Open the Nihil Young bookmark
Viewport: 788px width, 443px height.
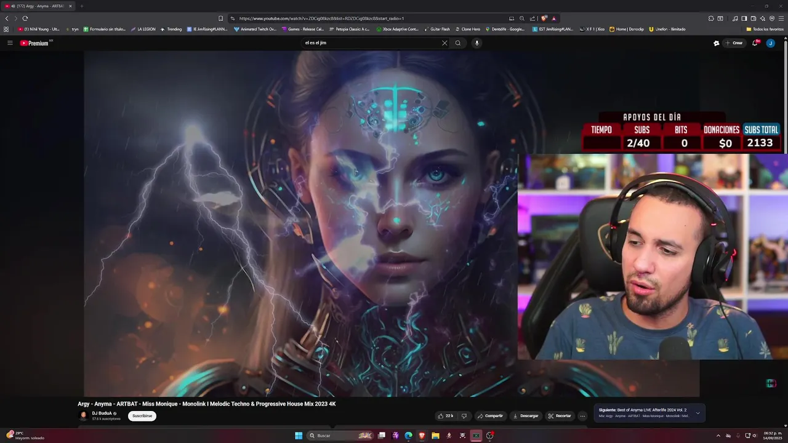point(39,29)
